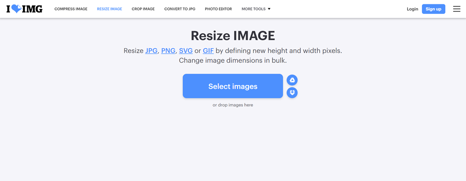
Task: Open the hamburger menu icon
Action: 456,9
